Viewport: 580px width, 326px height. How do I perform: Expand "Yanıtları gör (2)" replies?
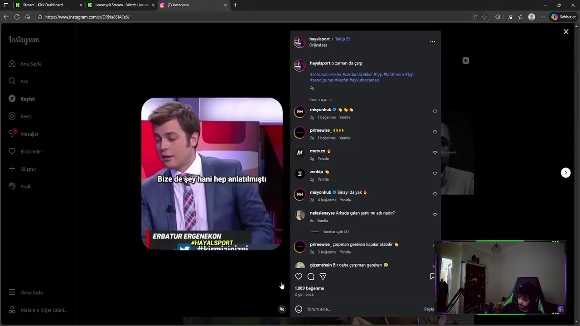coord(336,232)
